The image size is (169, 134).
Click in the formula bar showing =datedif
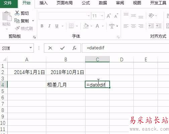(125, 48)
